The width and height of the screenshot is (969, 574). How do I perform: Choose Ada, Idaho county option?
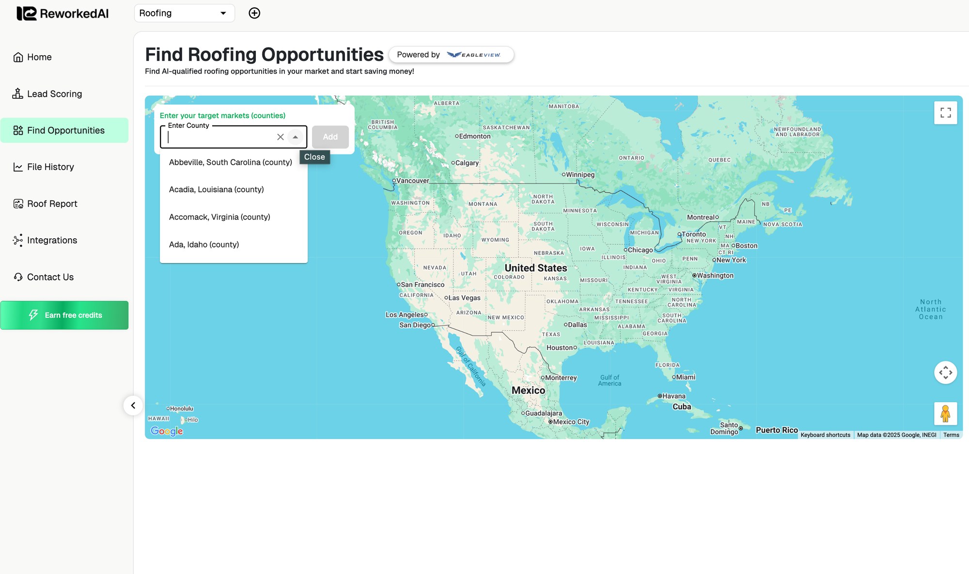click(x=204, y=245)
